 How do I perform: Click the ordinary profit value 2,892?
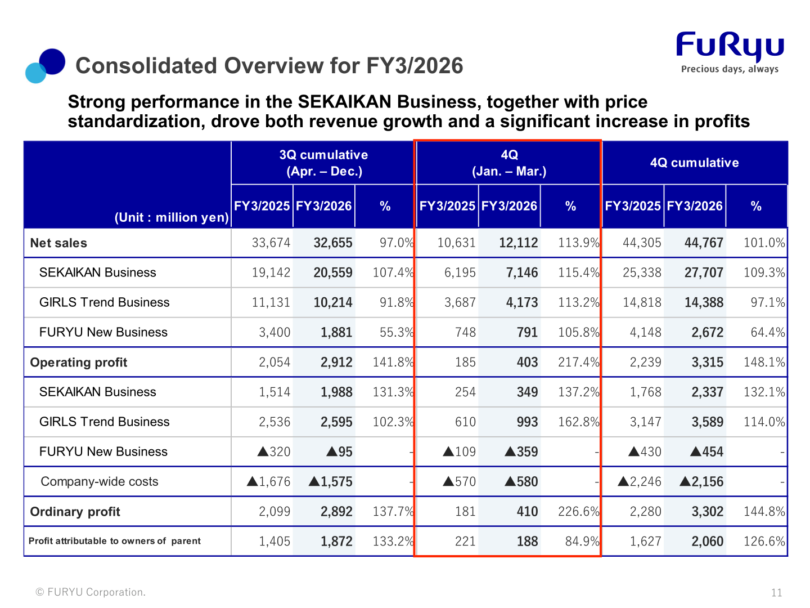pos(336,511)
